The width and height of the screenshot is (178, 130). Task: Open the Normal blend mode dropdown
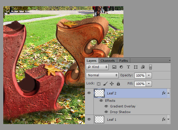[x=102, y=75]
